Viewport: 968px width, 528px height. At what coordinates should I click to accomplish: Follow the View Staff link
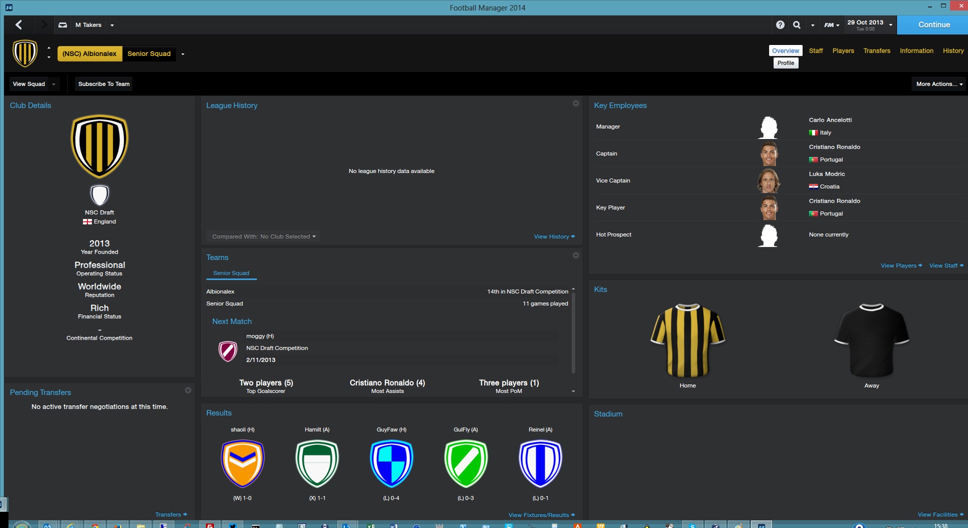coord(946,265)
